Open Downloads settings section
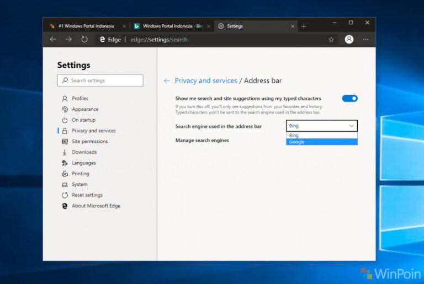The height and width of the screenshot is (284, 424). click(84, 152)
